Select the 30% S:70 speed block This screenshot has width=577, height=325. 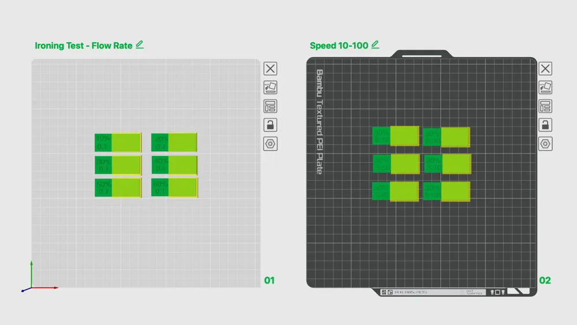(x=448, y=164)
